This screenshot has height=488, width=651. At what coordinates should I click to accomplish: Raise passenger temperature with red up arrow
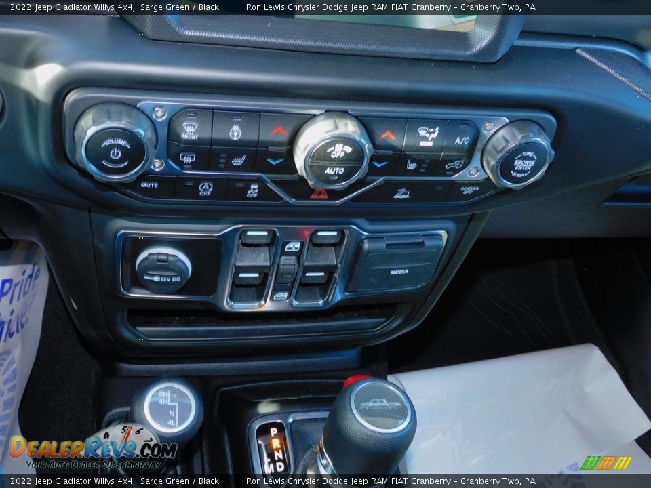386,135
